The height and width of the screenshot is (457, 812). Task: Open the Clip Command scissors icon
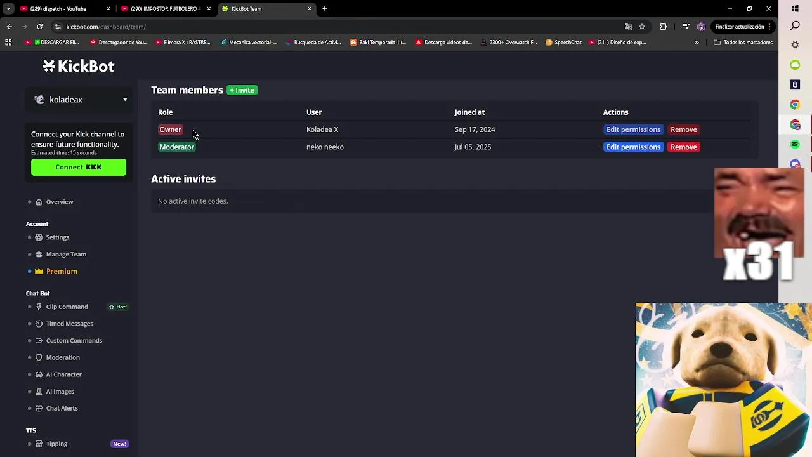tap(39, 307)
